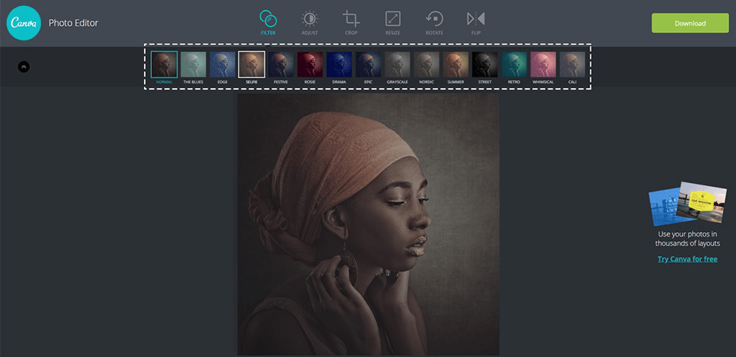Apply the Grayscale filter thumbnail
The image size is (736, 357).
pyautogui.click(x=397, y=64)
